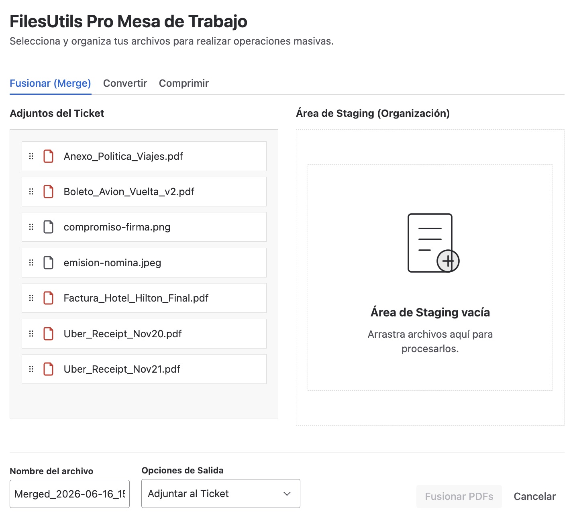Image resolution: width=575 pixels, height=518 pixels.
Task: Click PDF file icon of Uber_Receipt_Nov20.pdf
Action: click(49, 334)
